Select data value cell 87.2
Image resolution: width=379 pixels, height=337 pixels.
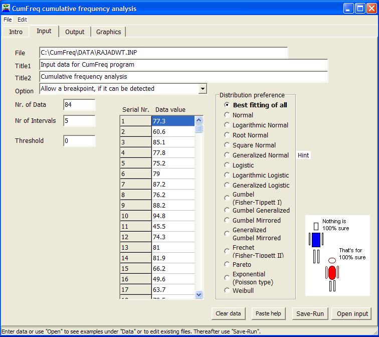pos(173,184)
